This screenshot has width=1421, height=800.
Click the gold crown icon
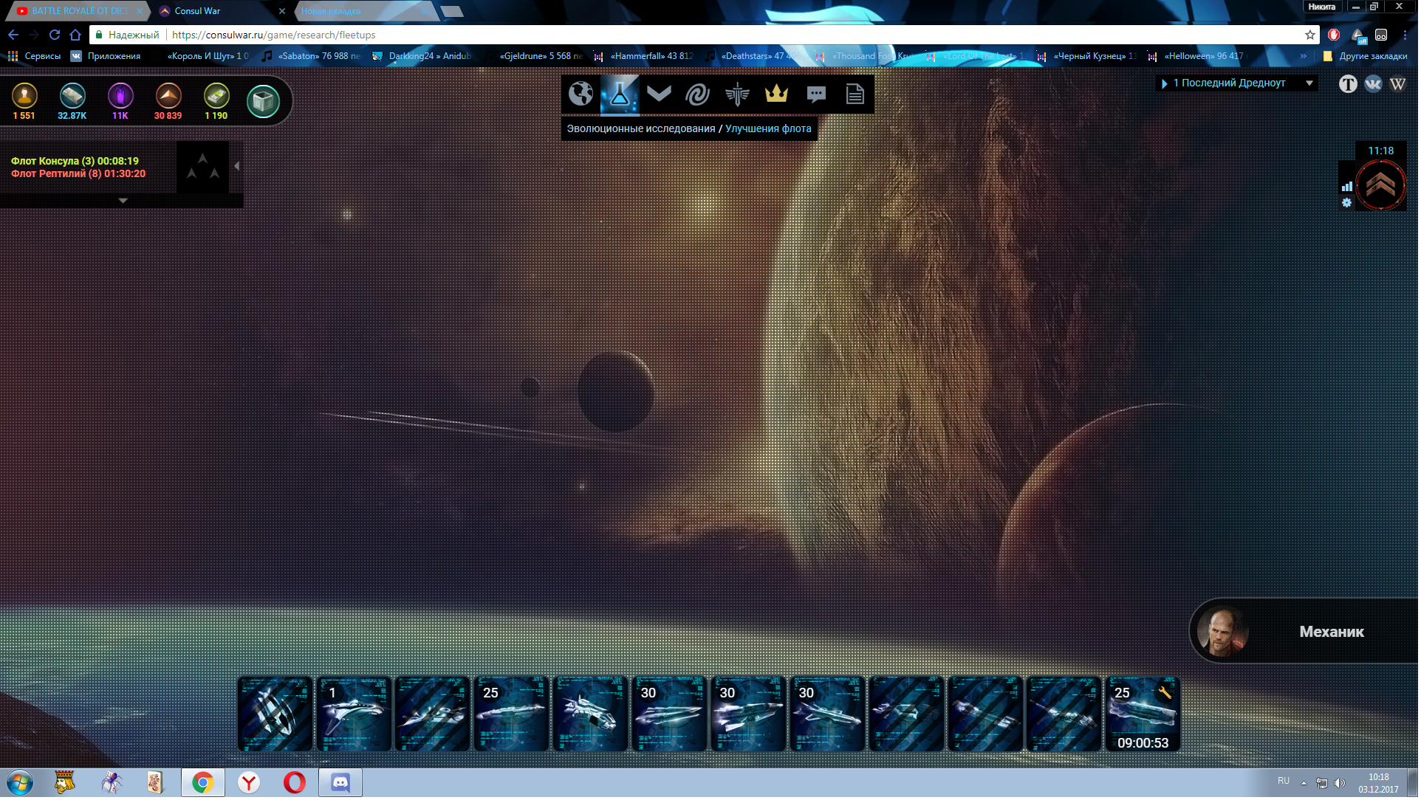tap(777, 94)
